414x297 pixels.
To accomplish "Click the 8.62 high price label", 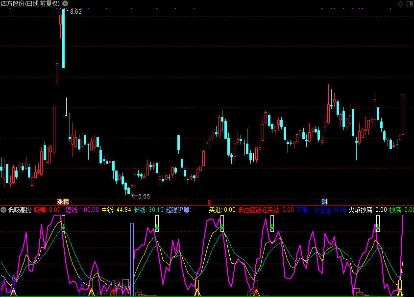I will [76, 12].
